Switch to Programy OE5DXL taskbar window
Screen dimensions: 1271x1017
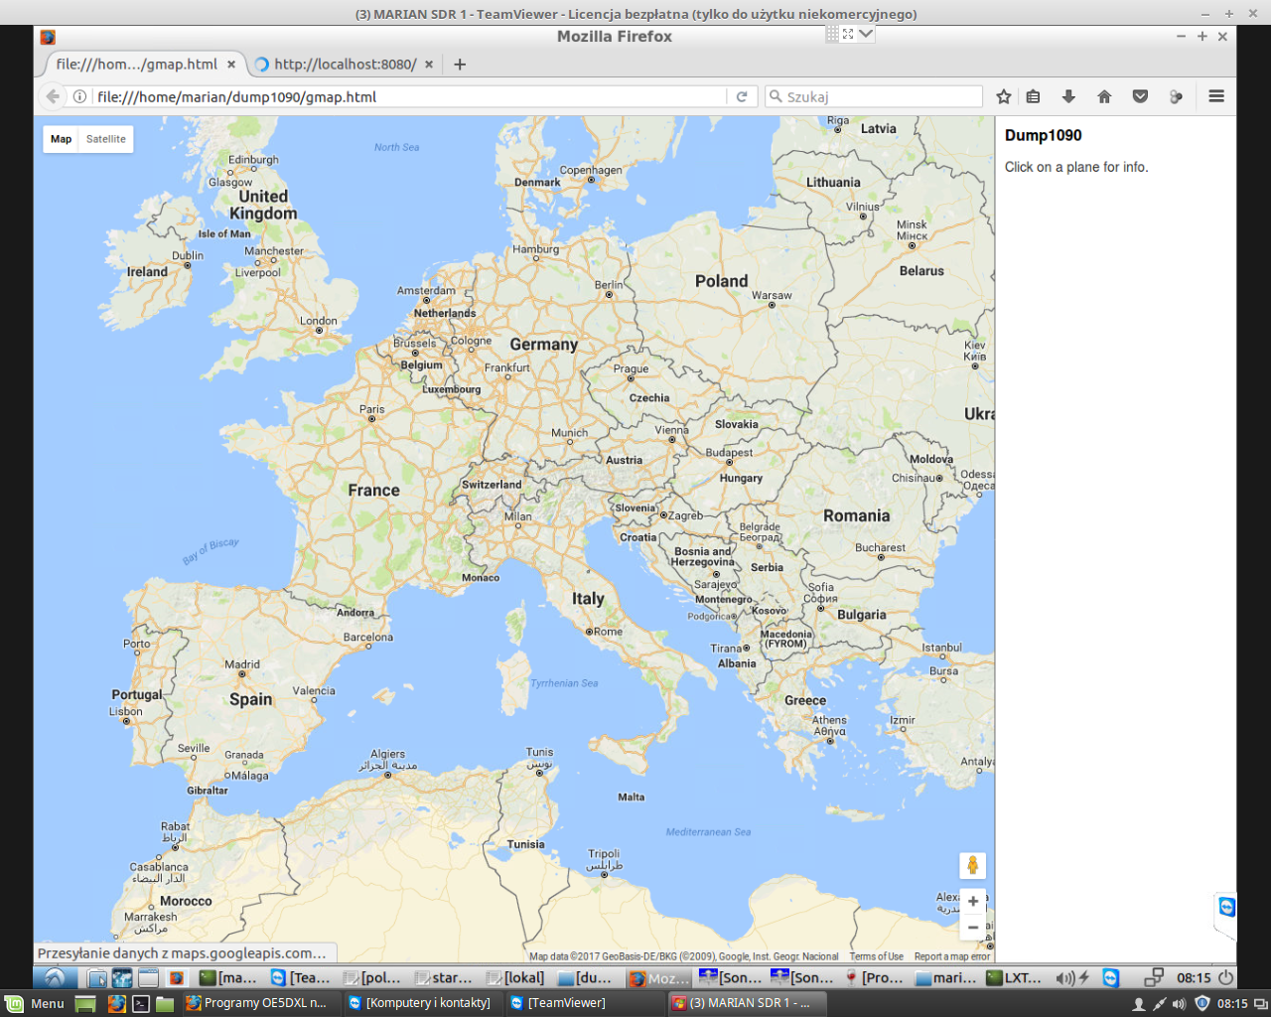pyautogui.click(x=256, y=1003)
